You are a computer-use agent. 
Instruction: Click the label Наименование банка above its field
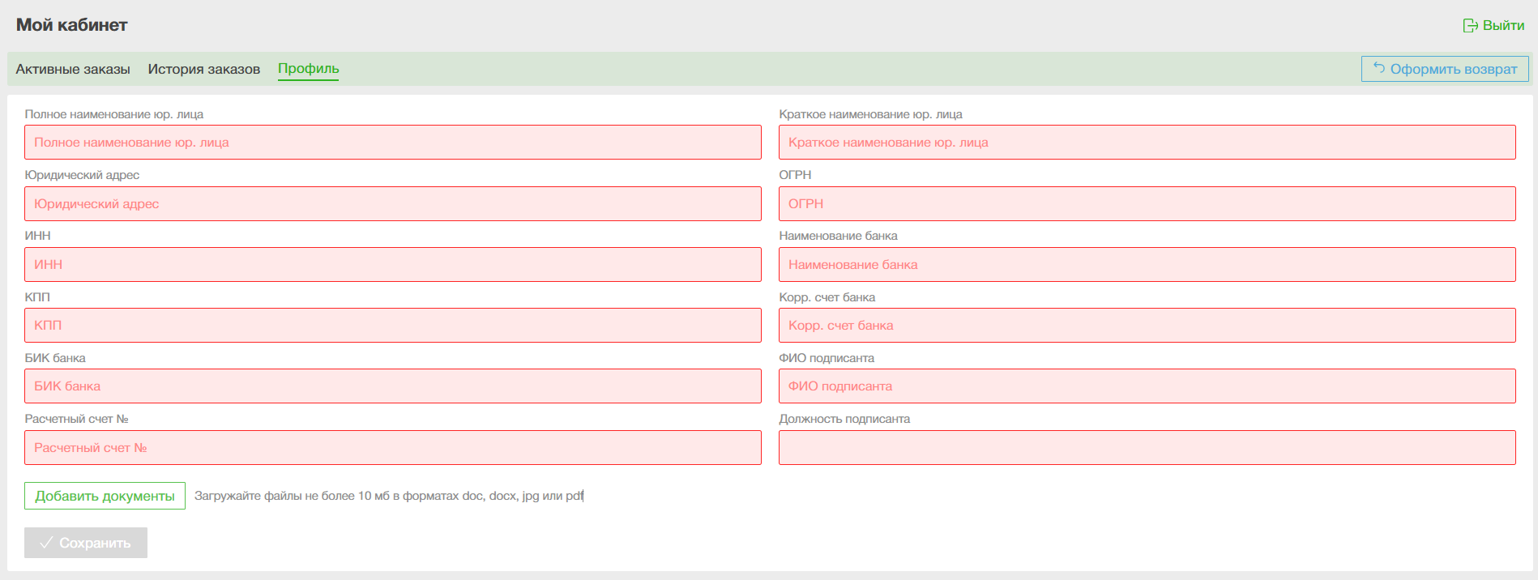pos(838,236)
